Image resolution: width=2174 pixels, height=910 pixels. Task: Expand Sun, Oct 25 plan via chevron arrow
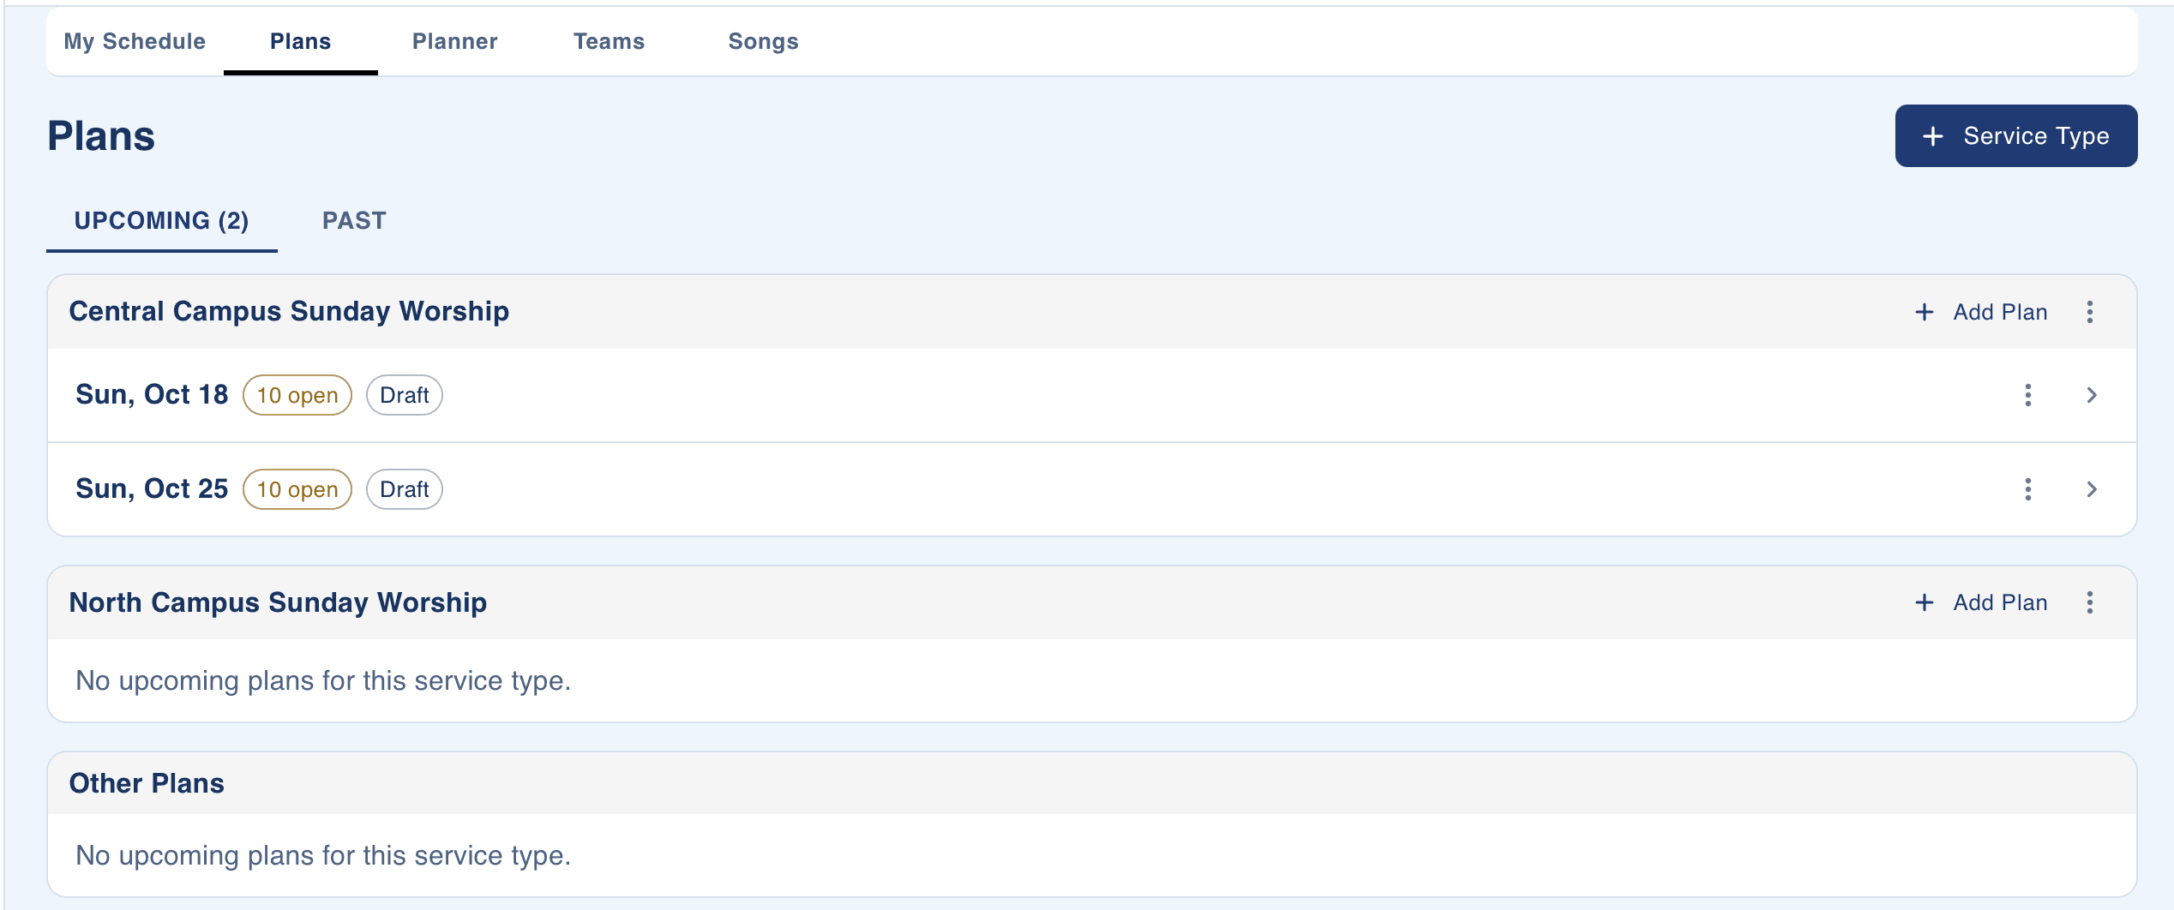pyautogui.click(x=2091, y=489)
